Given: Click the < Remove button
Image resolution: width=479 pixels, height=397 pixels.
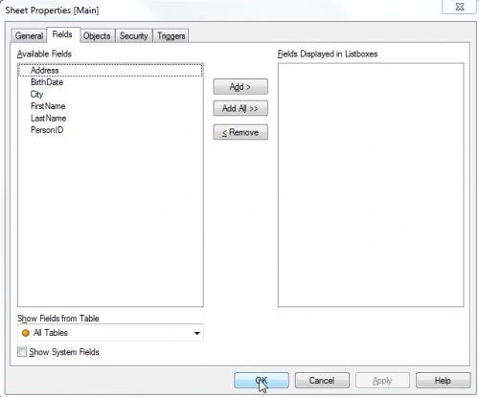Looking at the screenshot, I should point(240,132).
